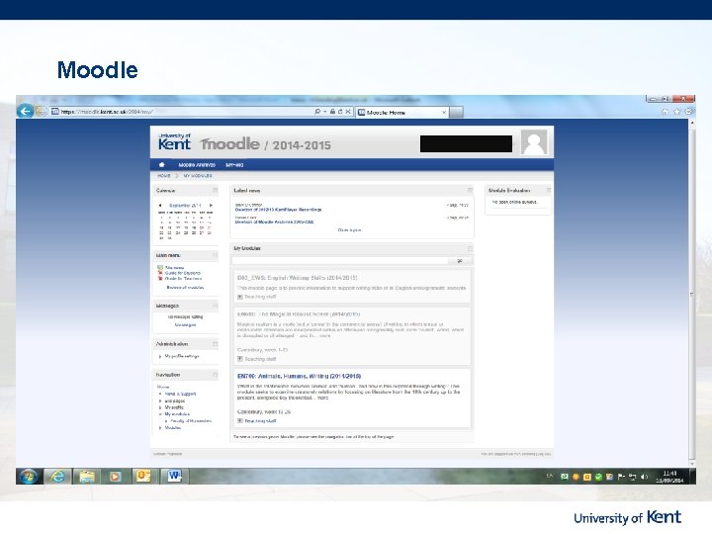
Task: Open Windows Explorer folder on the taskbar
Action: click(x=87, y=477)
